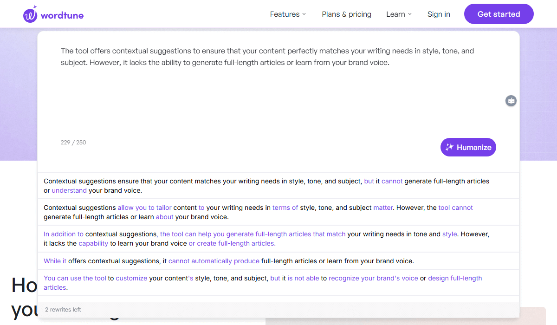Click the wordtune wordmark text
Screen dimensions: 557x325
[62, 15]
